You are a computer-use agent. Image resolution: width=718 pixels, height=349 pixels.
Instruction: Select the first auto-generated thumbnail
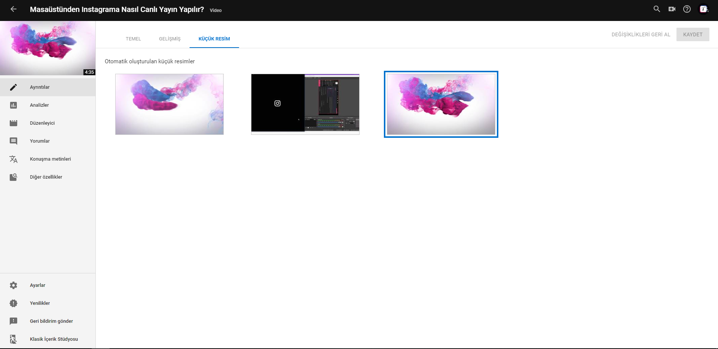(x=169, y=104)
